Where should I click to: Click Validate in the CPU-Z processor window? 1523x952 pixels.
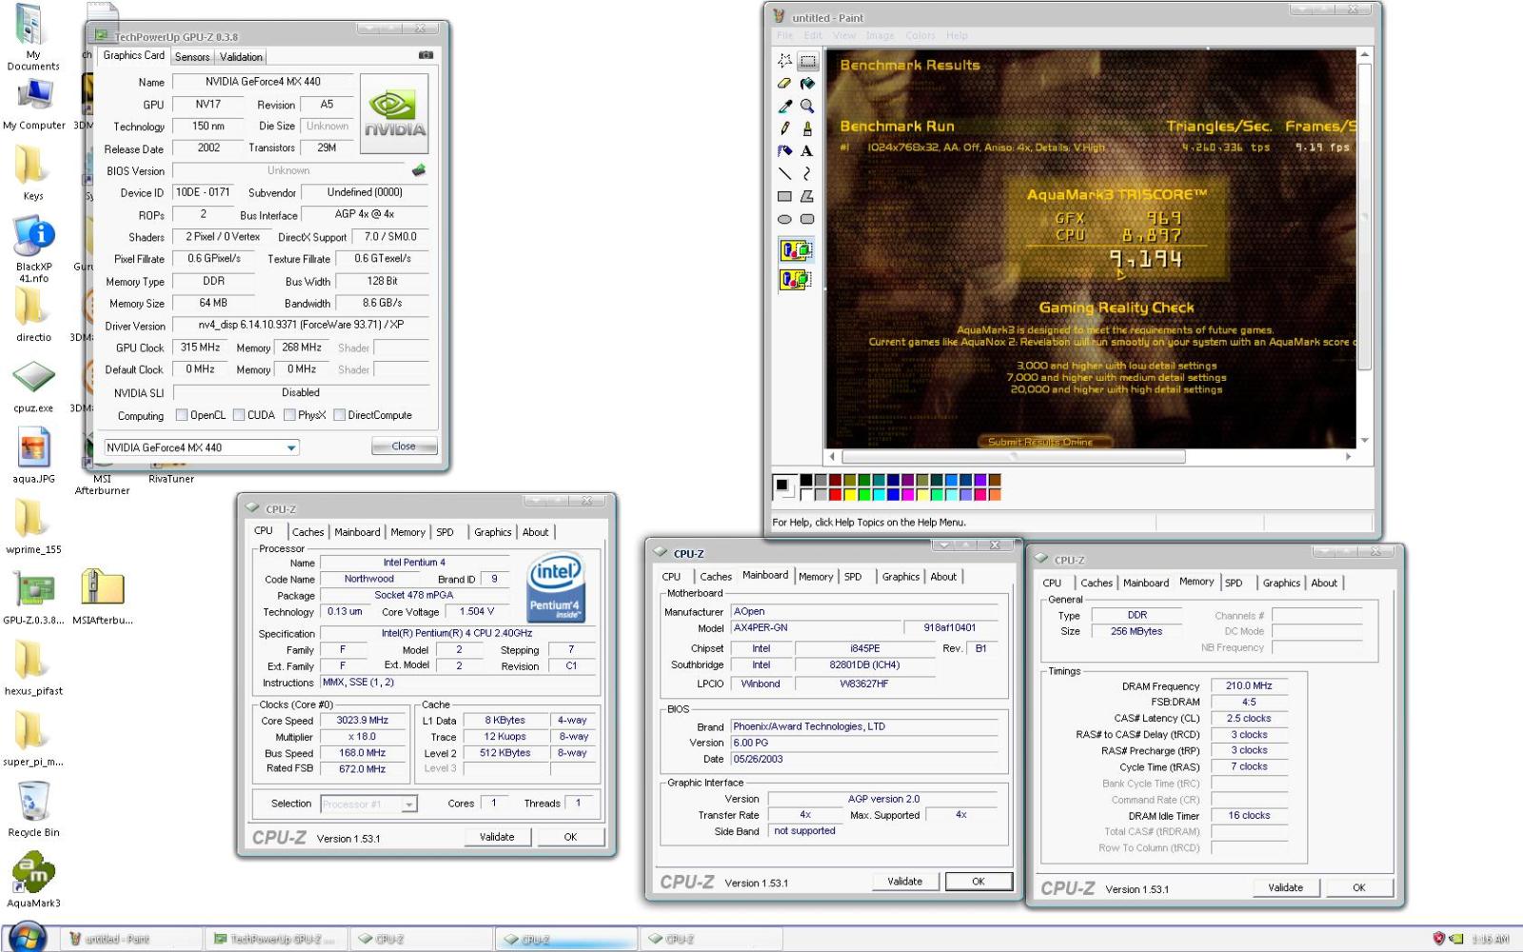[x=497, y=837]
